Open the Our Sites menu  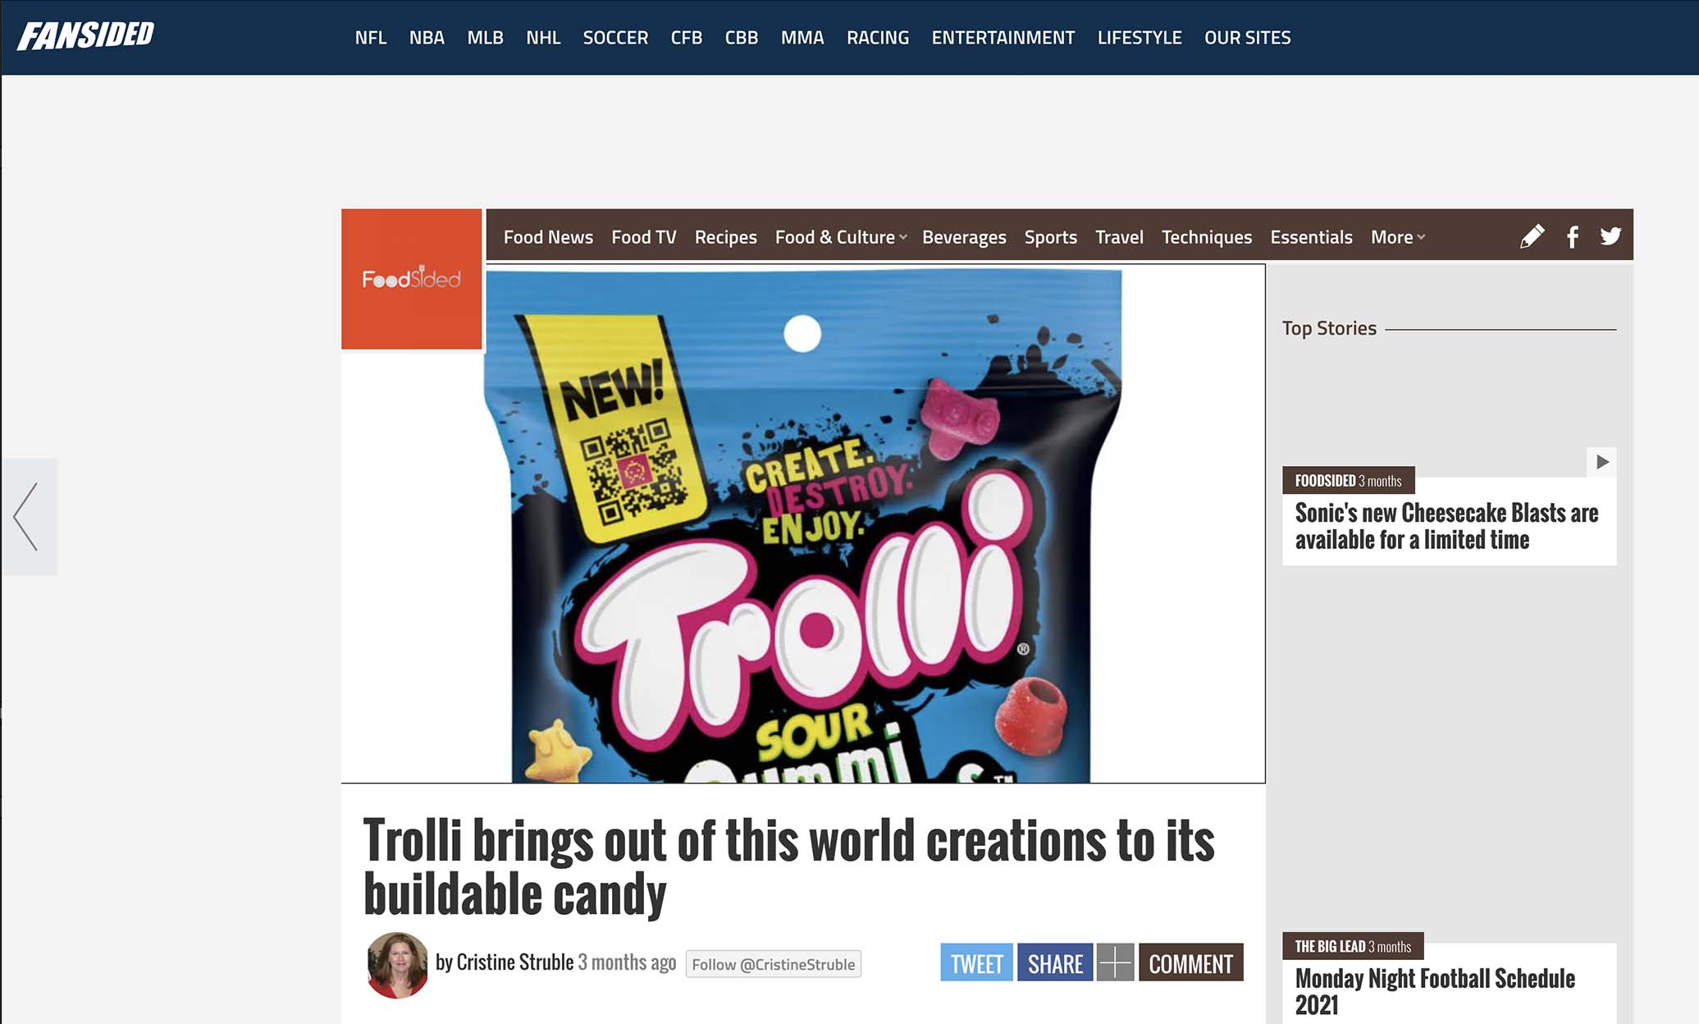click(1247, 38)
